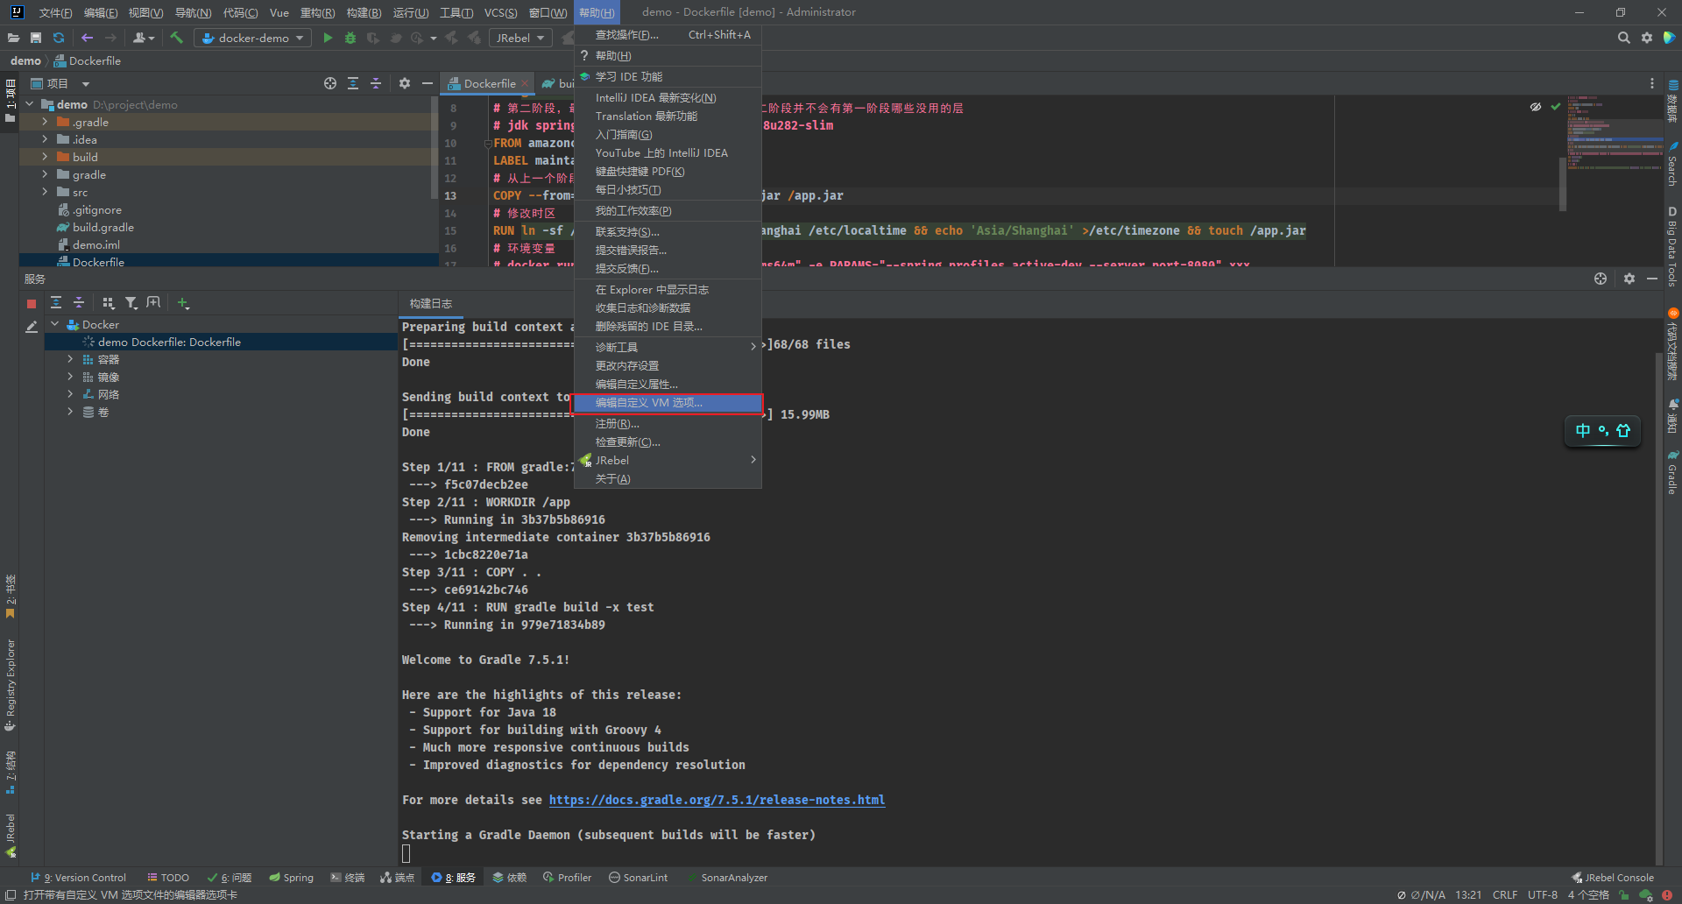This screenshot has width=1682, height=904.
Task: Choose 更改内存设置 menu item
Action: (x=668, y=365)
